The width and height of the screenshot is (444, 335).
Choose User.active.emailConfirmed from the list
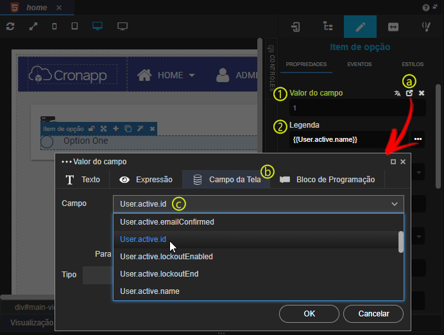pos(256,222)
